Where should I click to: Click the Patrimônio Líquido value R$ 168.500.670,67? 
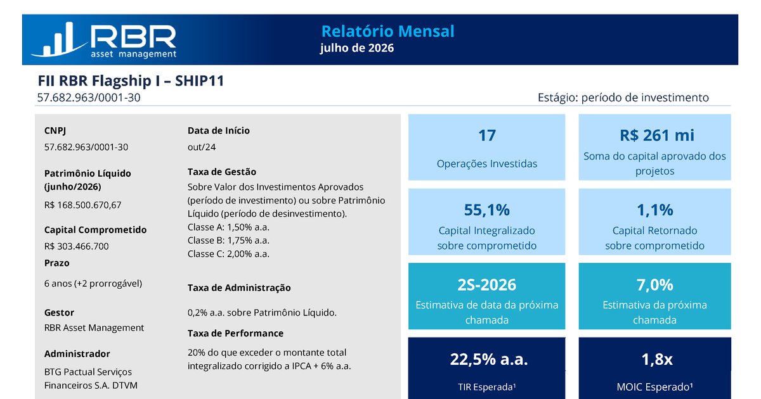pos(82,205)
